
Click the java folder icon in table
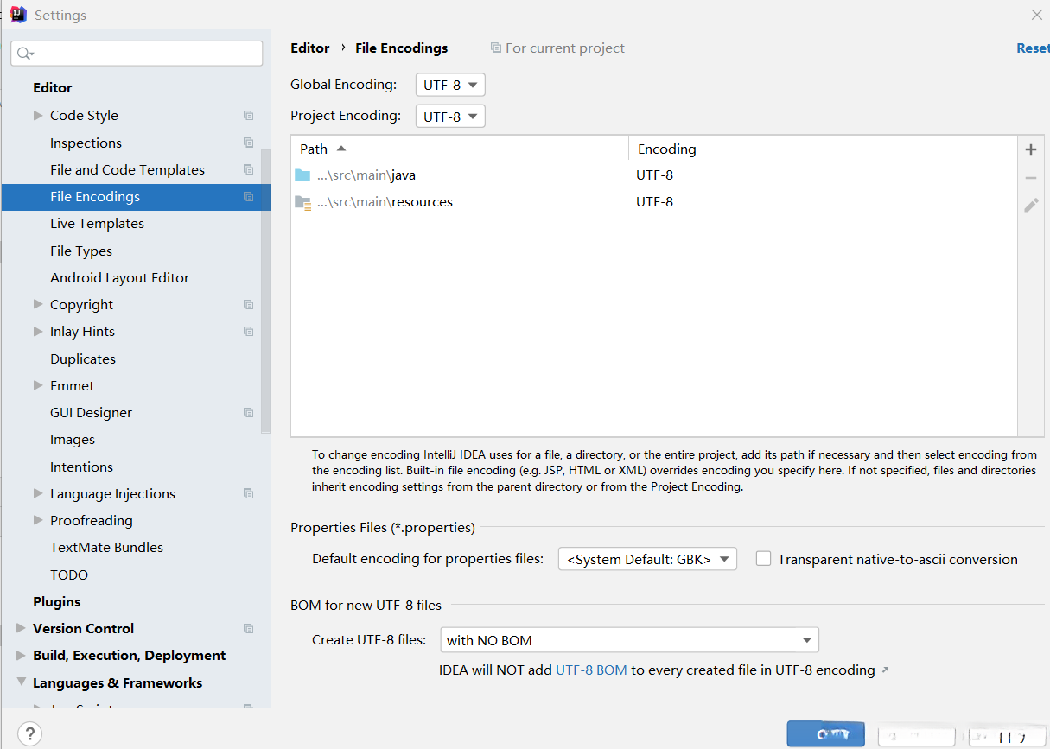[302, 175]
